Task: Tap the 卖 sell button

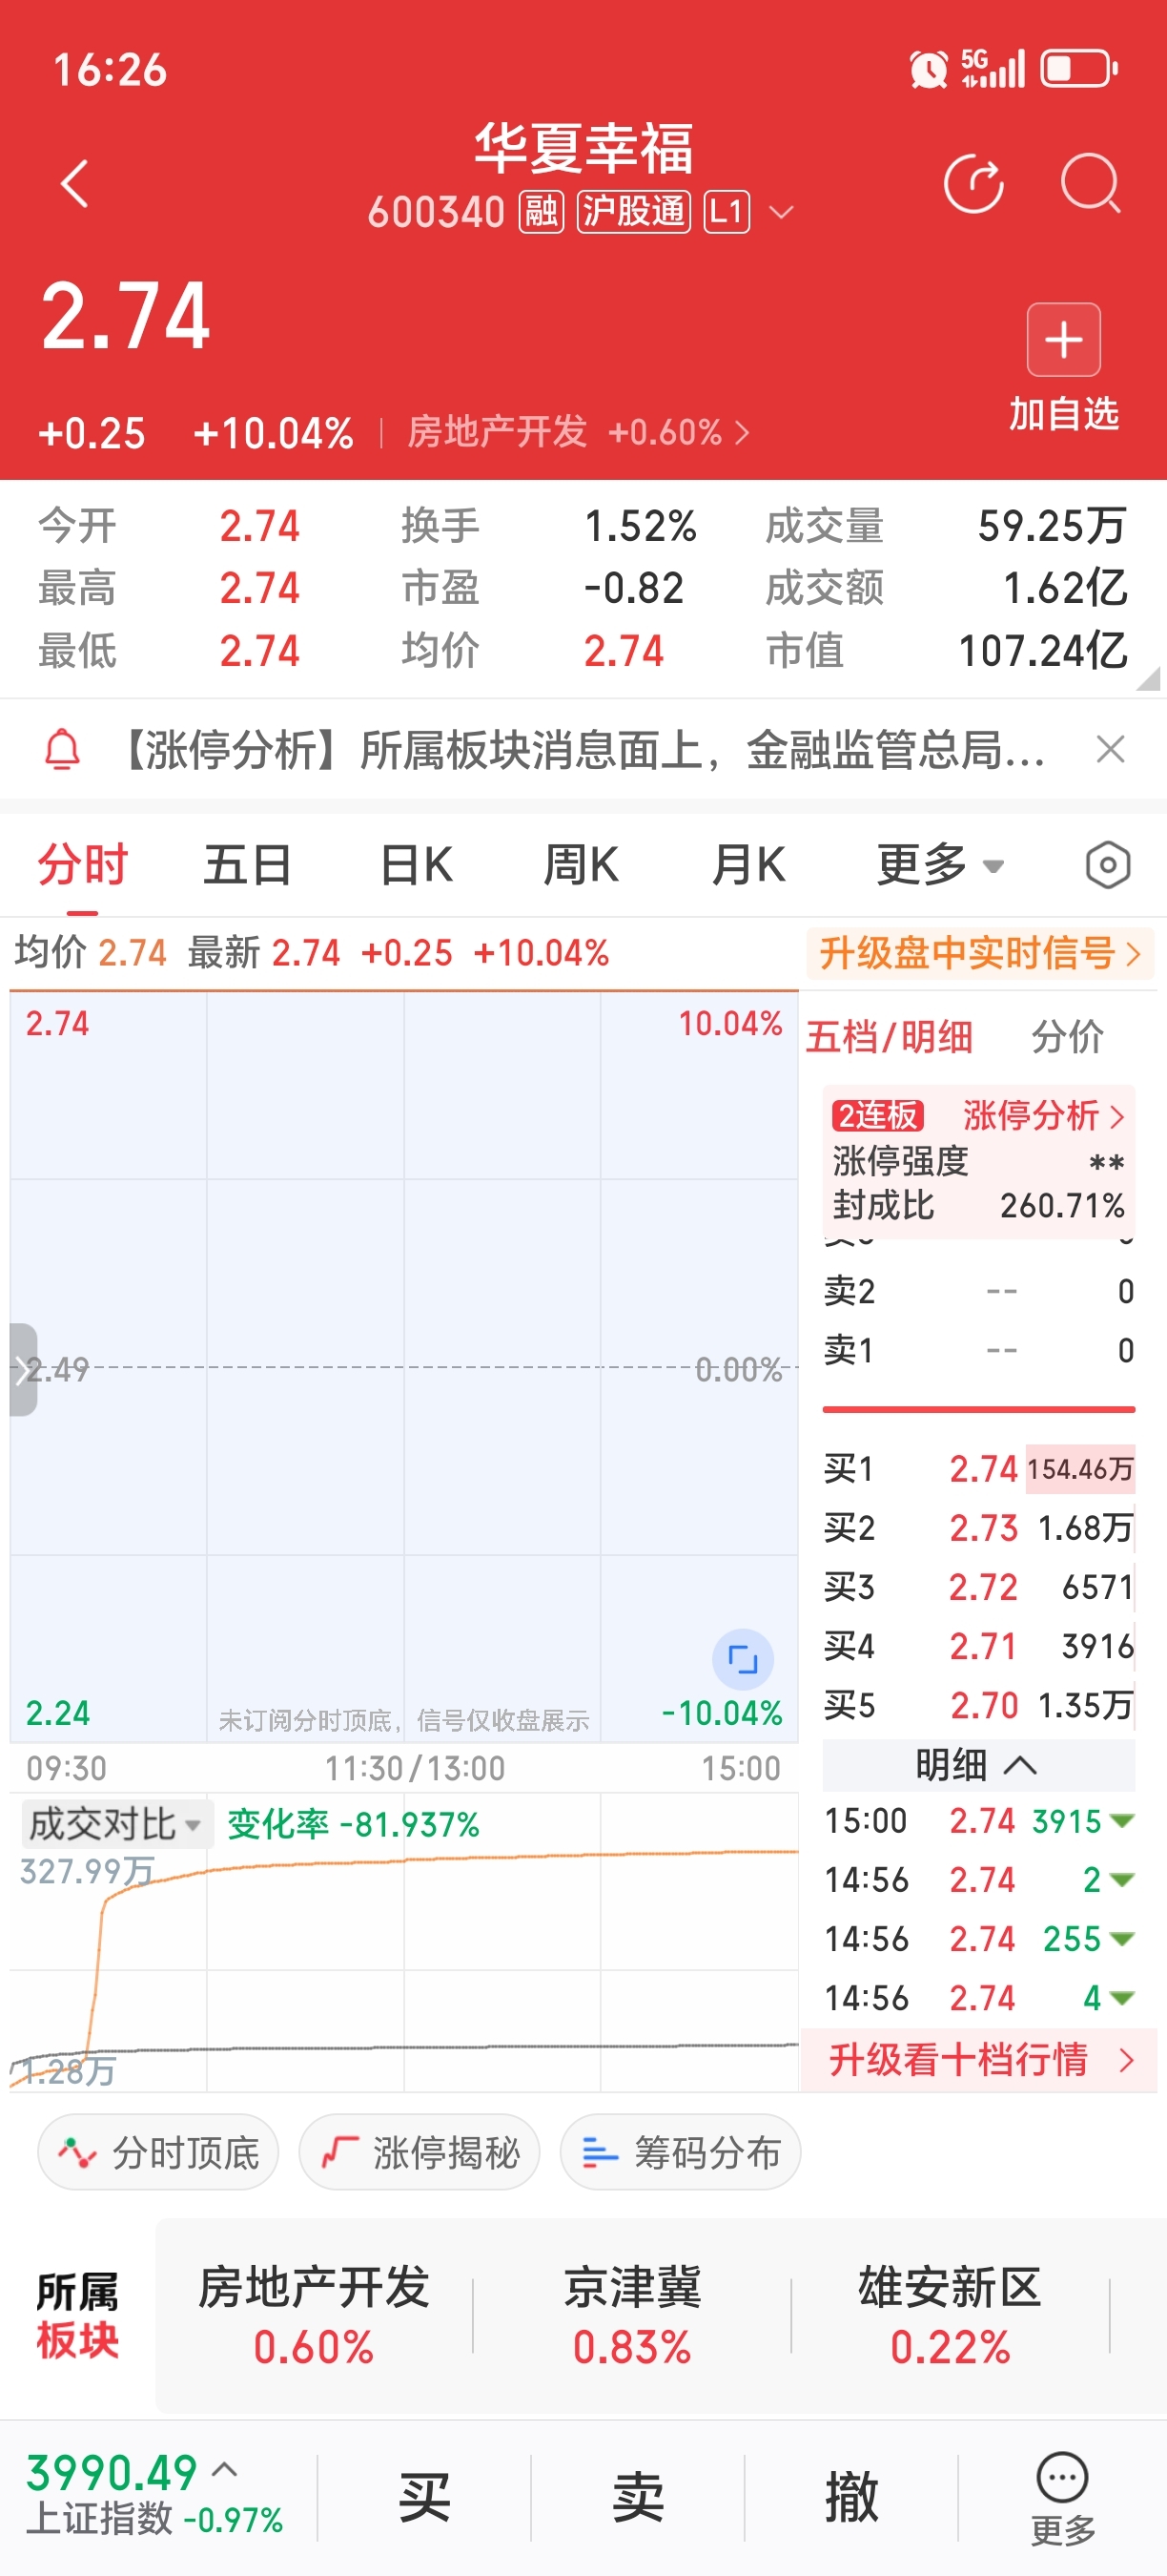Action: 638,2497
